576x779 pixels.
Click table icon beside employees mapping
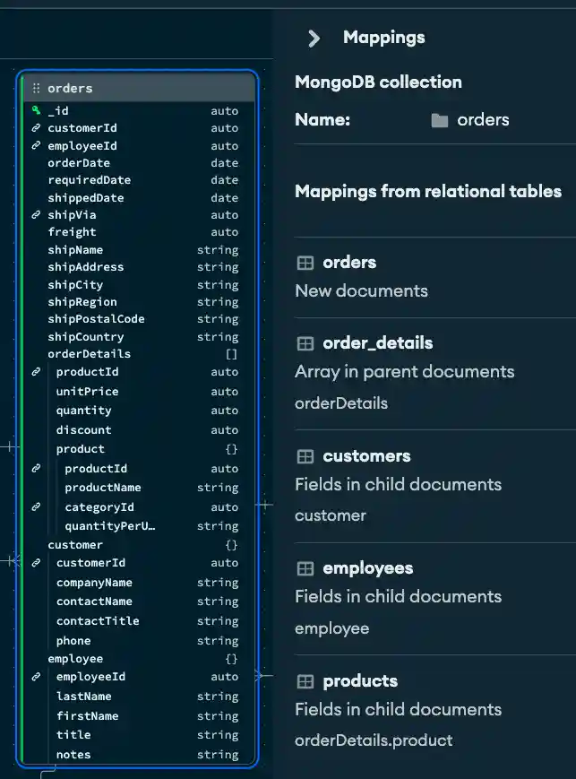click(x=305, y=568)
